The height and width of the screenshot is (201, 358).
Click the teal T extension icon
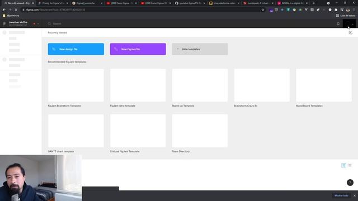point(288,10)
